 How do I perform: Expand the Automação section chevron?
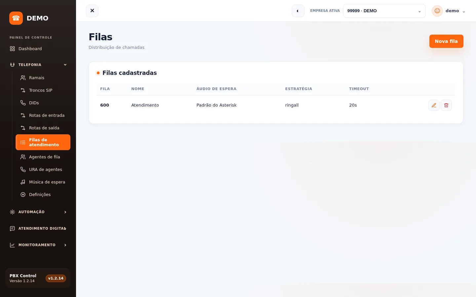coord(65,212)
